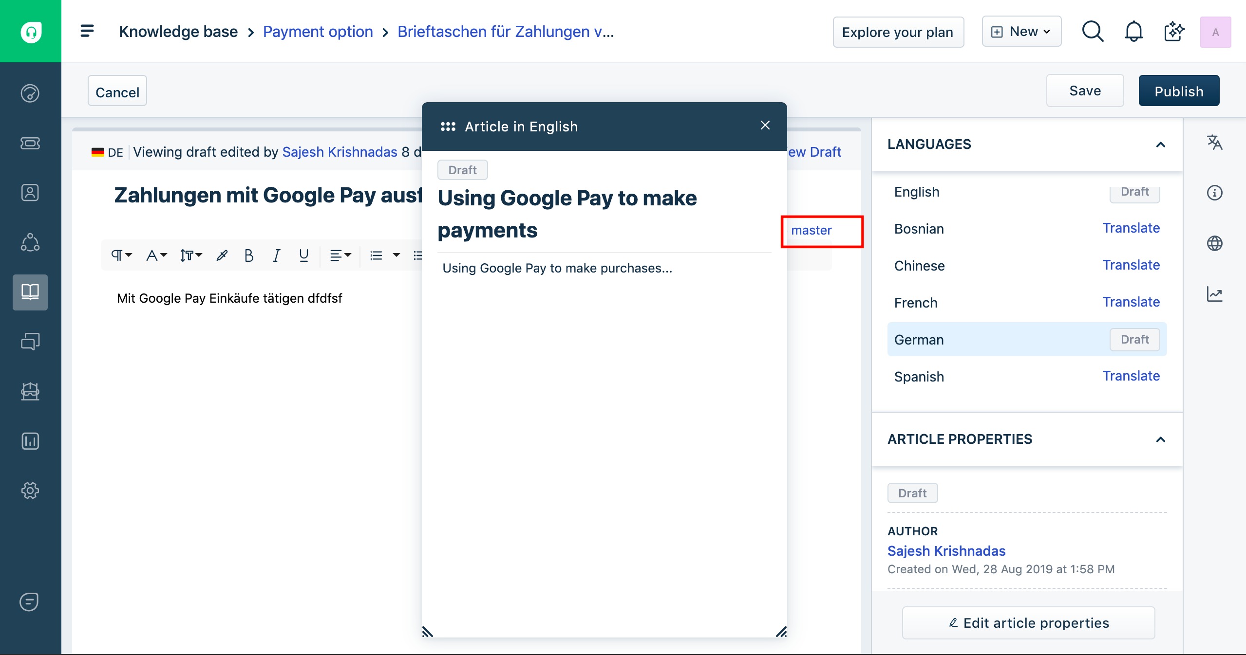Image resolution: width=1246 pixels, height=655 pixels.
Task: Open the article info icon
Action: click(1214, 193)
